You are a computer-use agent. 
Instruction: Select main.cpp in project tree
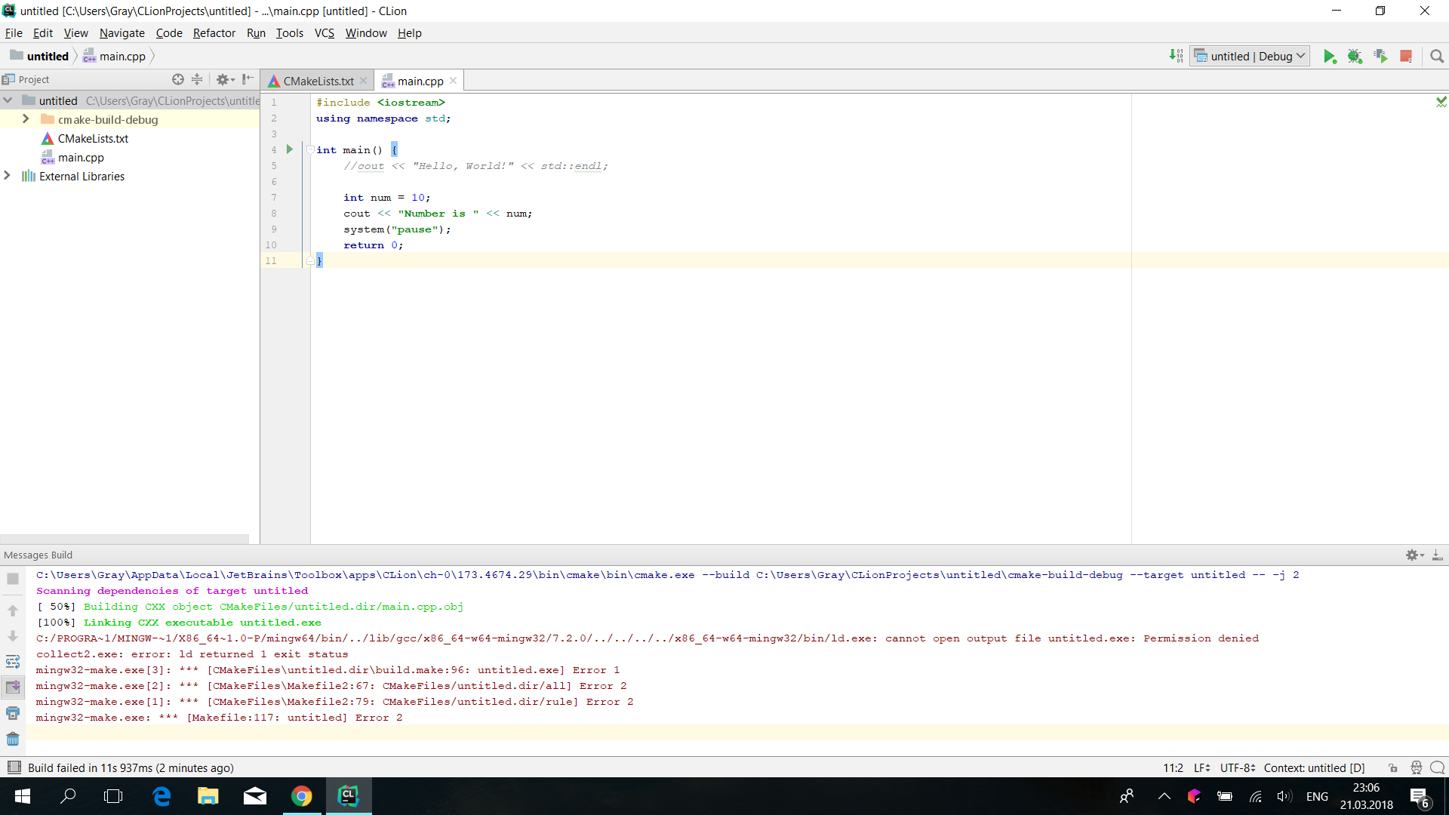[81, 157]
